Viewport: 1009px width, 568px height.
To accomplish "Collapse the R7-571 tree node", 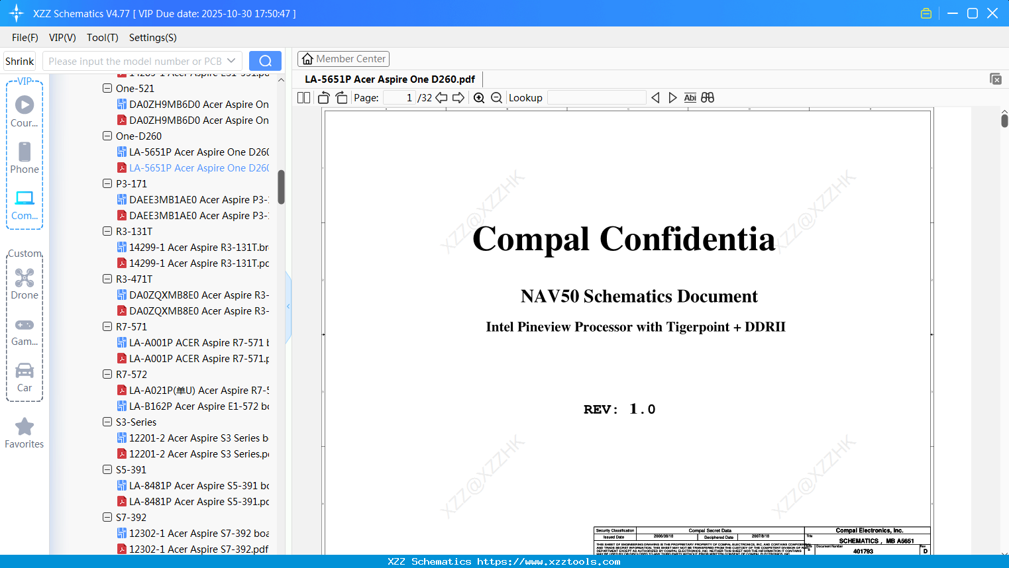I will 107,326.
